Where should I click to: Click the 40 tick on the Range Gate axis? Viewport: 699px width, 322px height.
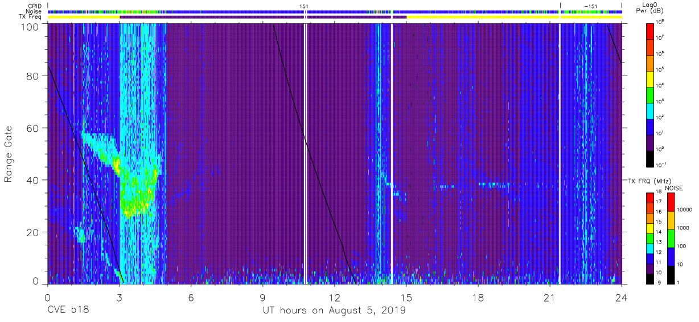pos(34,180)
